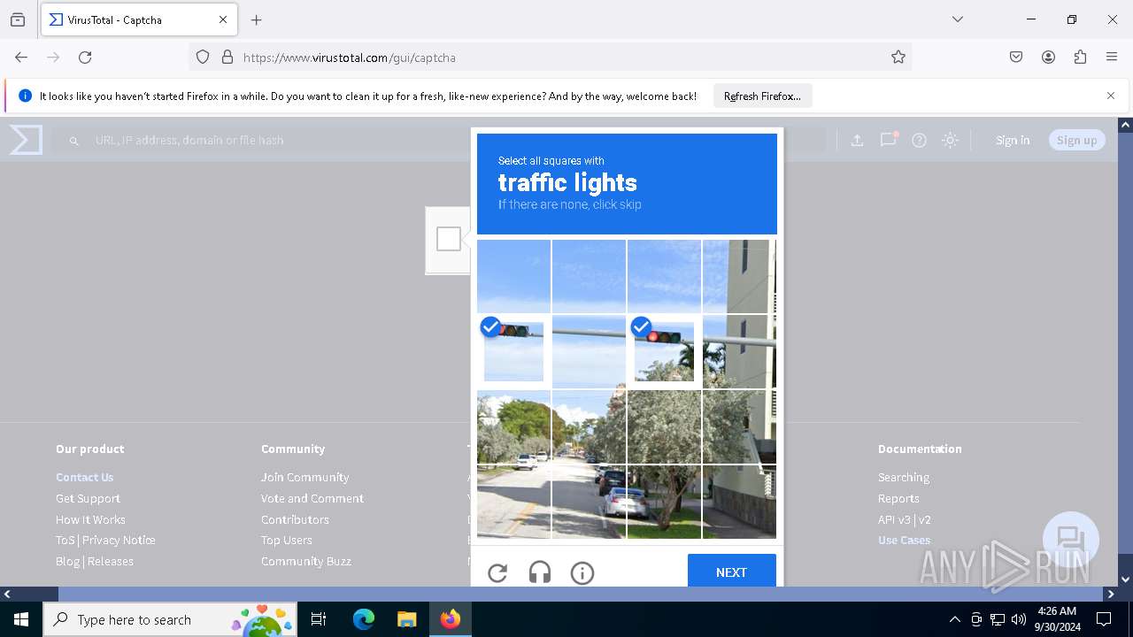The width and height of the screenshot is (1133, 637).
Task: Reload the page with the browser refresh icon
Action: (x=85, y=57)
